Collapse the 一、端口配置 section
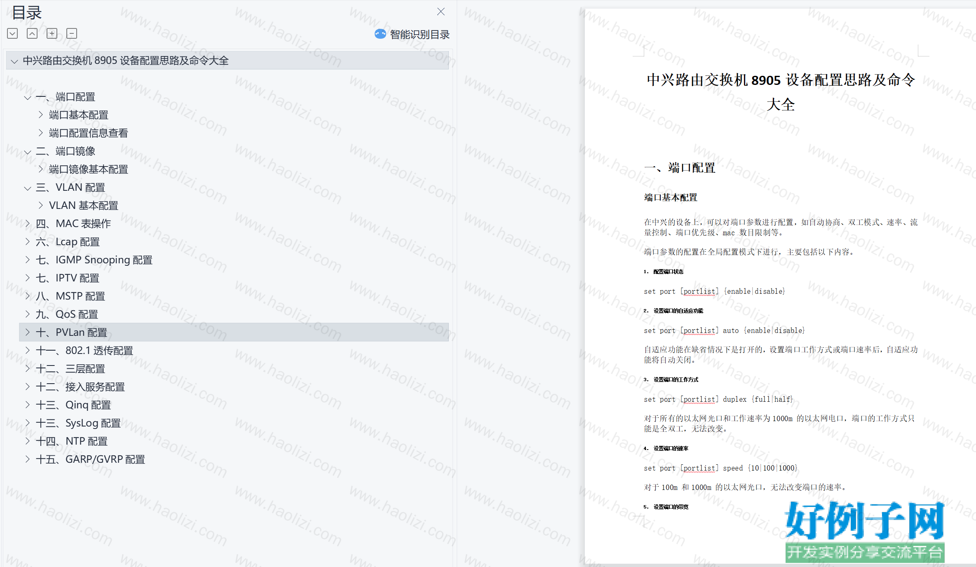Screen dimensions: 976x567 [28, 98]
